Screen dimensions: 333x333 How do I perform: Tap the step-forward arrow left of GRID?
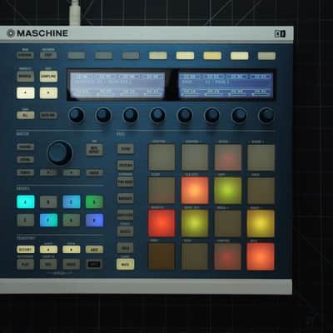72,250
